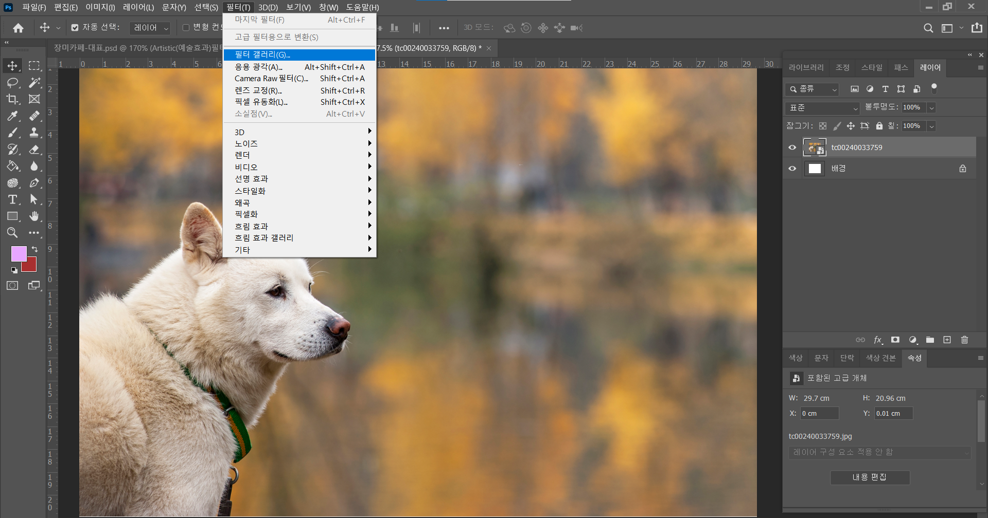Hide the 배경 layer
Viewport: 988px width, 518px height.
[792, 169]
